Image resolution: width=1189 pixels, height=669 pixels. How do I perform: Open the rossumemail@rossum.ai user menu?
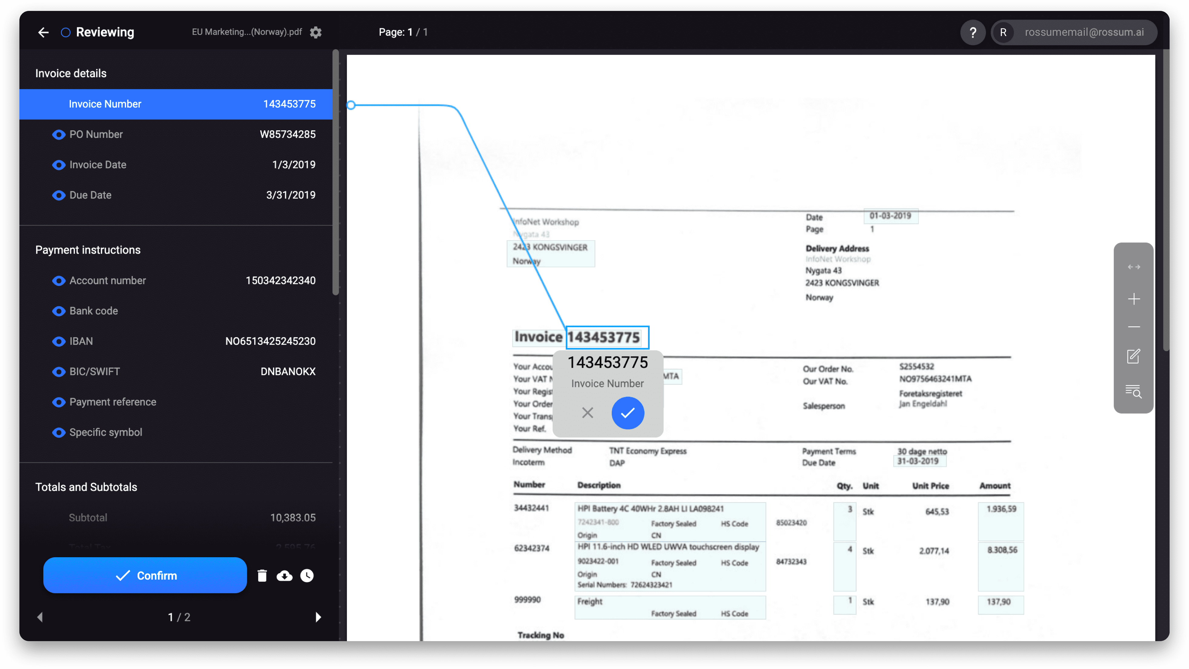click(x=1074, y=32)
